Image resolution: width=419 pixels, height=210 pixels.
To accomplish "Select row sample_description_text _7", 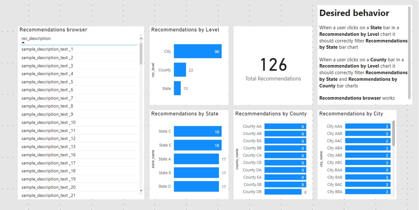I will click(x=79, y=98).
